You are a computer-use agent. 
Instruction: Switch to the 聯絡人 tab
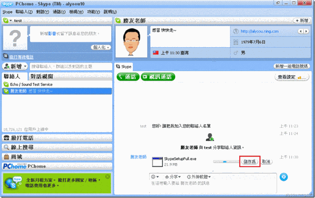[15, 77]
